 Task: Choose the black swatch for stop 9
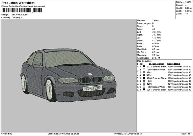[144, 90]
